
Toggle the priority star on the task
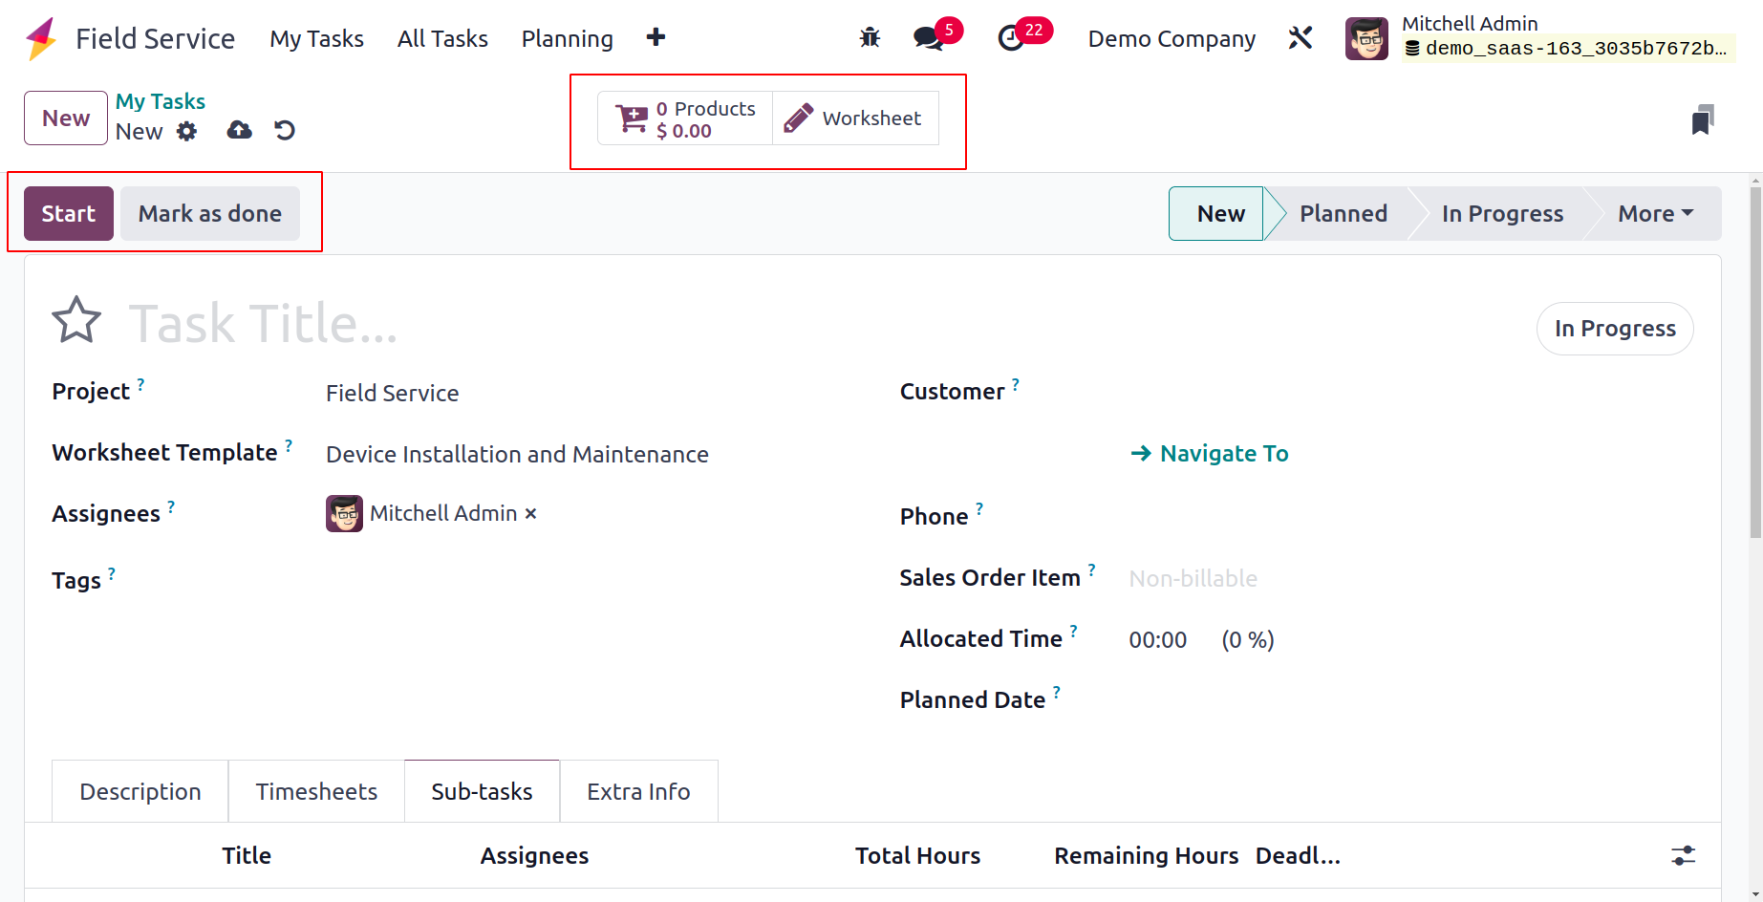(x=76, y=321)
